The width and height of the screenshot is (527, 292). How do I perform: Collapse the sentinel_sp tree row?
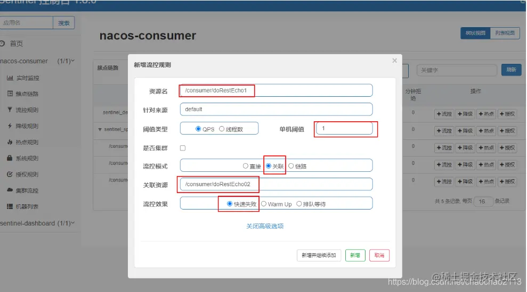click(x=100, y=130)
